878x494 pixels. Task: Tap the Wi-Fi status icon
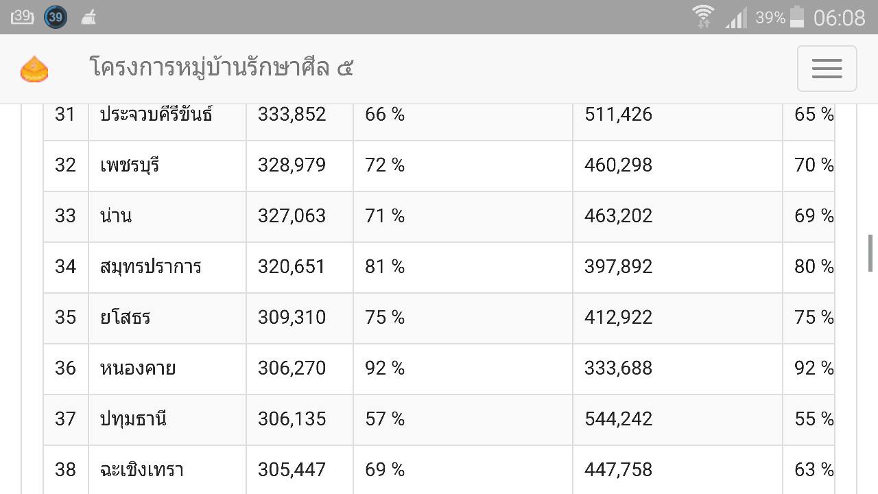click(703, 16)
